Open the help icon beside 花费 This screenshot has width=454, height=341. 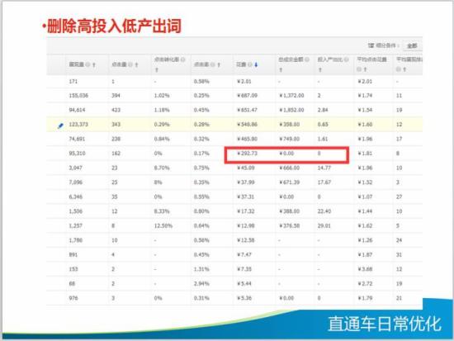tap(250, 64)
